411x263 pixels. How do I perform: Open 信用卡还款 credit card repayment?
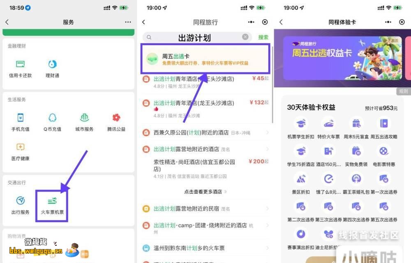20,69
